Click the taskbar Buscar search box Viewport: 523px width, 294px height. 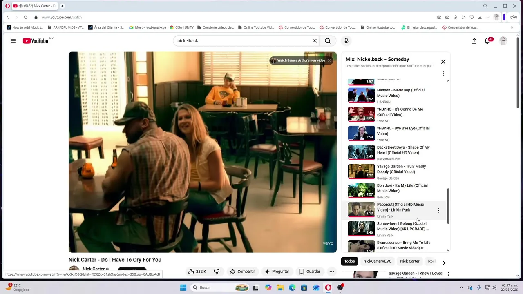pos(220,288)
